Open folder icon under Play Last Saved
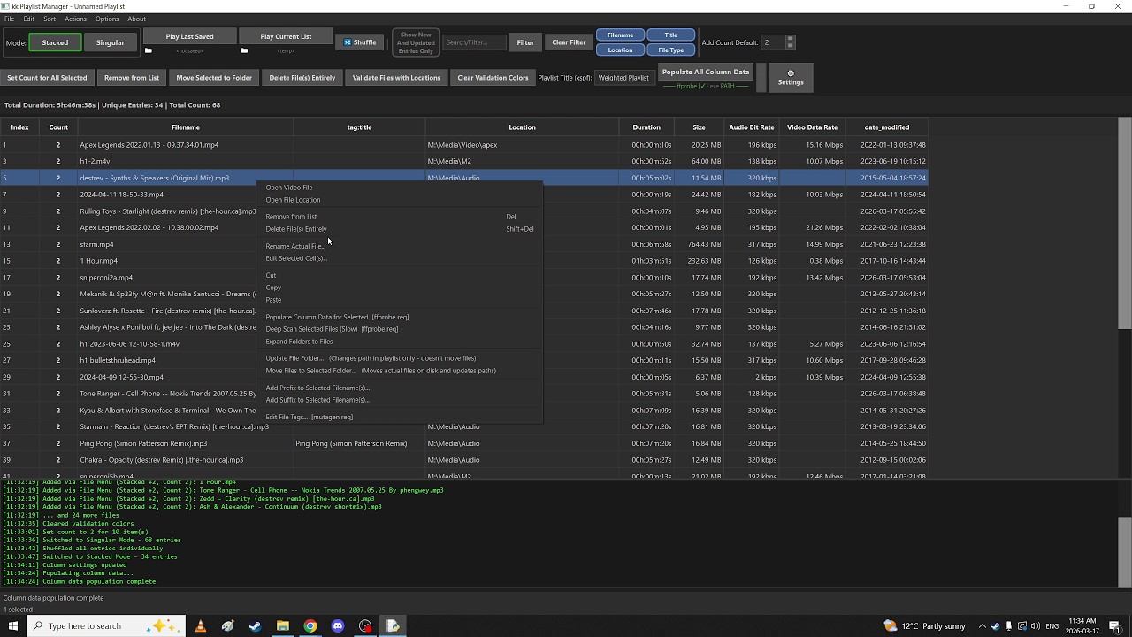The height and width of the screenshot is (637, 1132). [149, 50]
